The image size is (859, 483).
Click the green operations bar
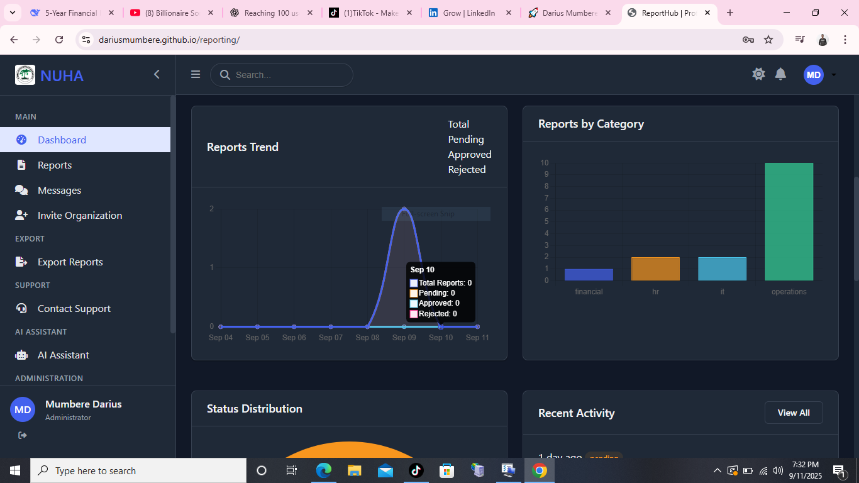789,221
